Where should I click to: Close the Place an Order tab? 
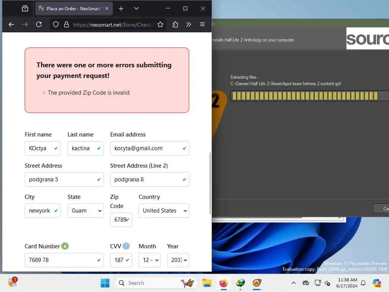click(x=107, y=8)
